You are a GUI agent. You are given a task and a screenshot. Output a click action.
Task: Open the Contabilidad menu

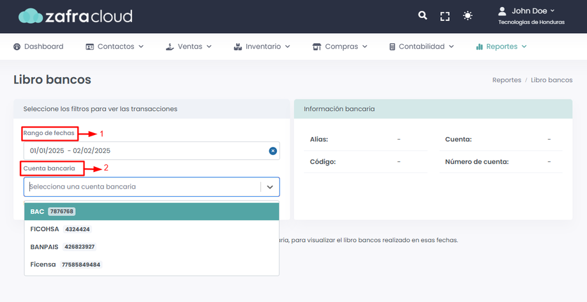click(x=422, y=47)
